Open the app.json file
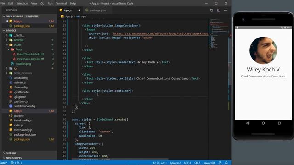294x165 pixels. 19,115
